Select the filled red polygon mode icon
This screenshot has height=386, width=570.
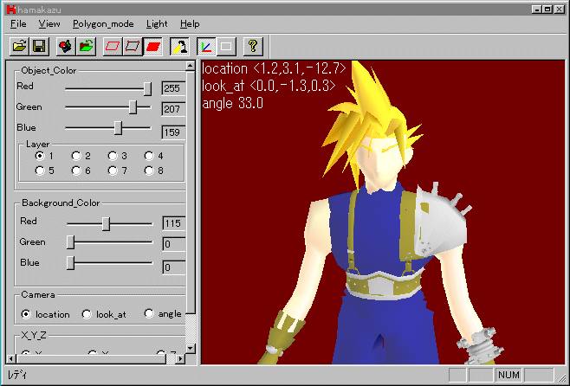coord(152,46)
